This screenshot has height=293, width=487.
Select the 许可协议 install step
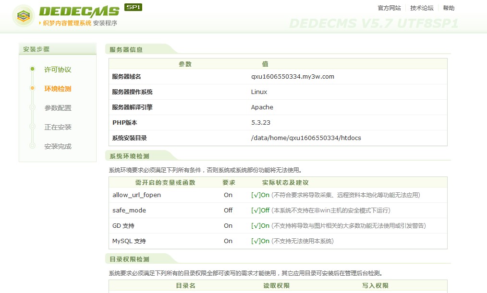58,70
